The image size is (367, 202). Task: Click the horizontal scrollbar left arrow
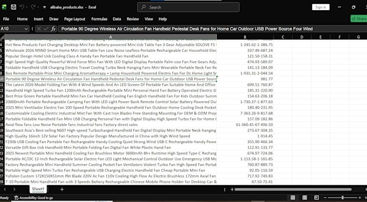click(x=232, y=190)
